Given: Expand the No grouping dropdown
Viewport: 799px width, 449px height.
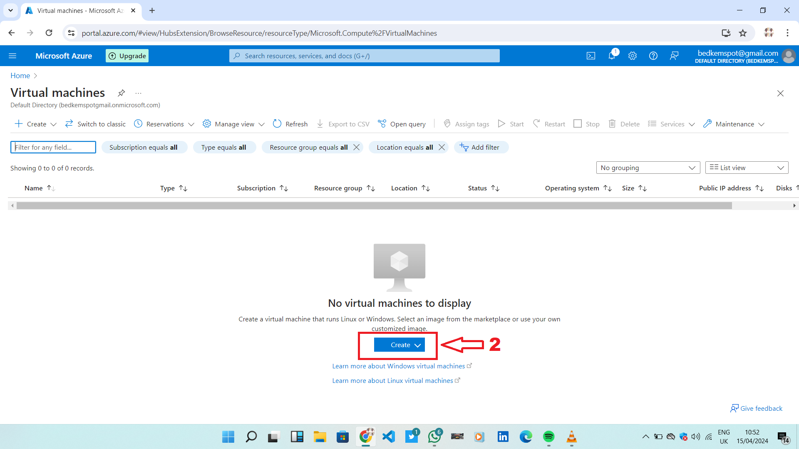Looking at the screenshot, I should point(648,168).
